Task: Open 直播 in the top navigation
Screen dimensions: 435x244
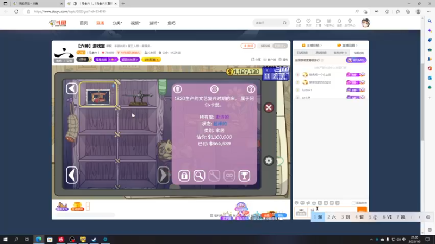Action: tap(100, 23)
